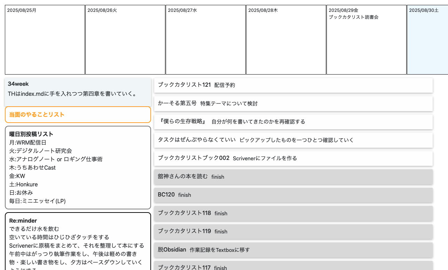448x270 pixels.
Task: Select the 34week note panel
Action: point(78,88)
